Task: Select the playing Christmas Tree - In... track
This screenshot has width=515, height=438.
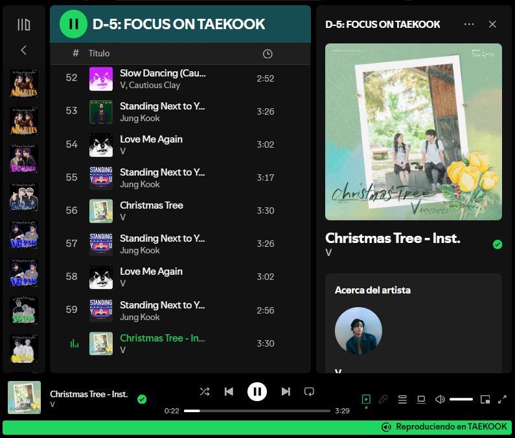Action: pyautogui.click(x=180, y=343)
